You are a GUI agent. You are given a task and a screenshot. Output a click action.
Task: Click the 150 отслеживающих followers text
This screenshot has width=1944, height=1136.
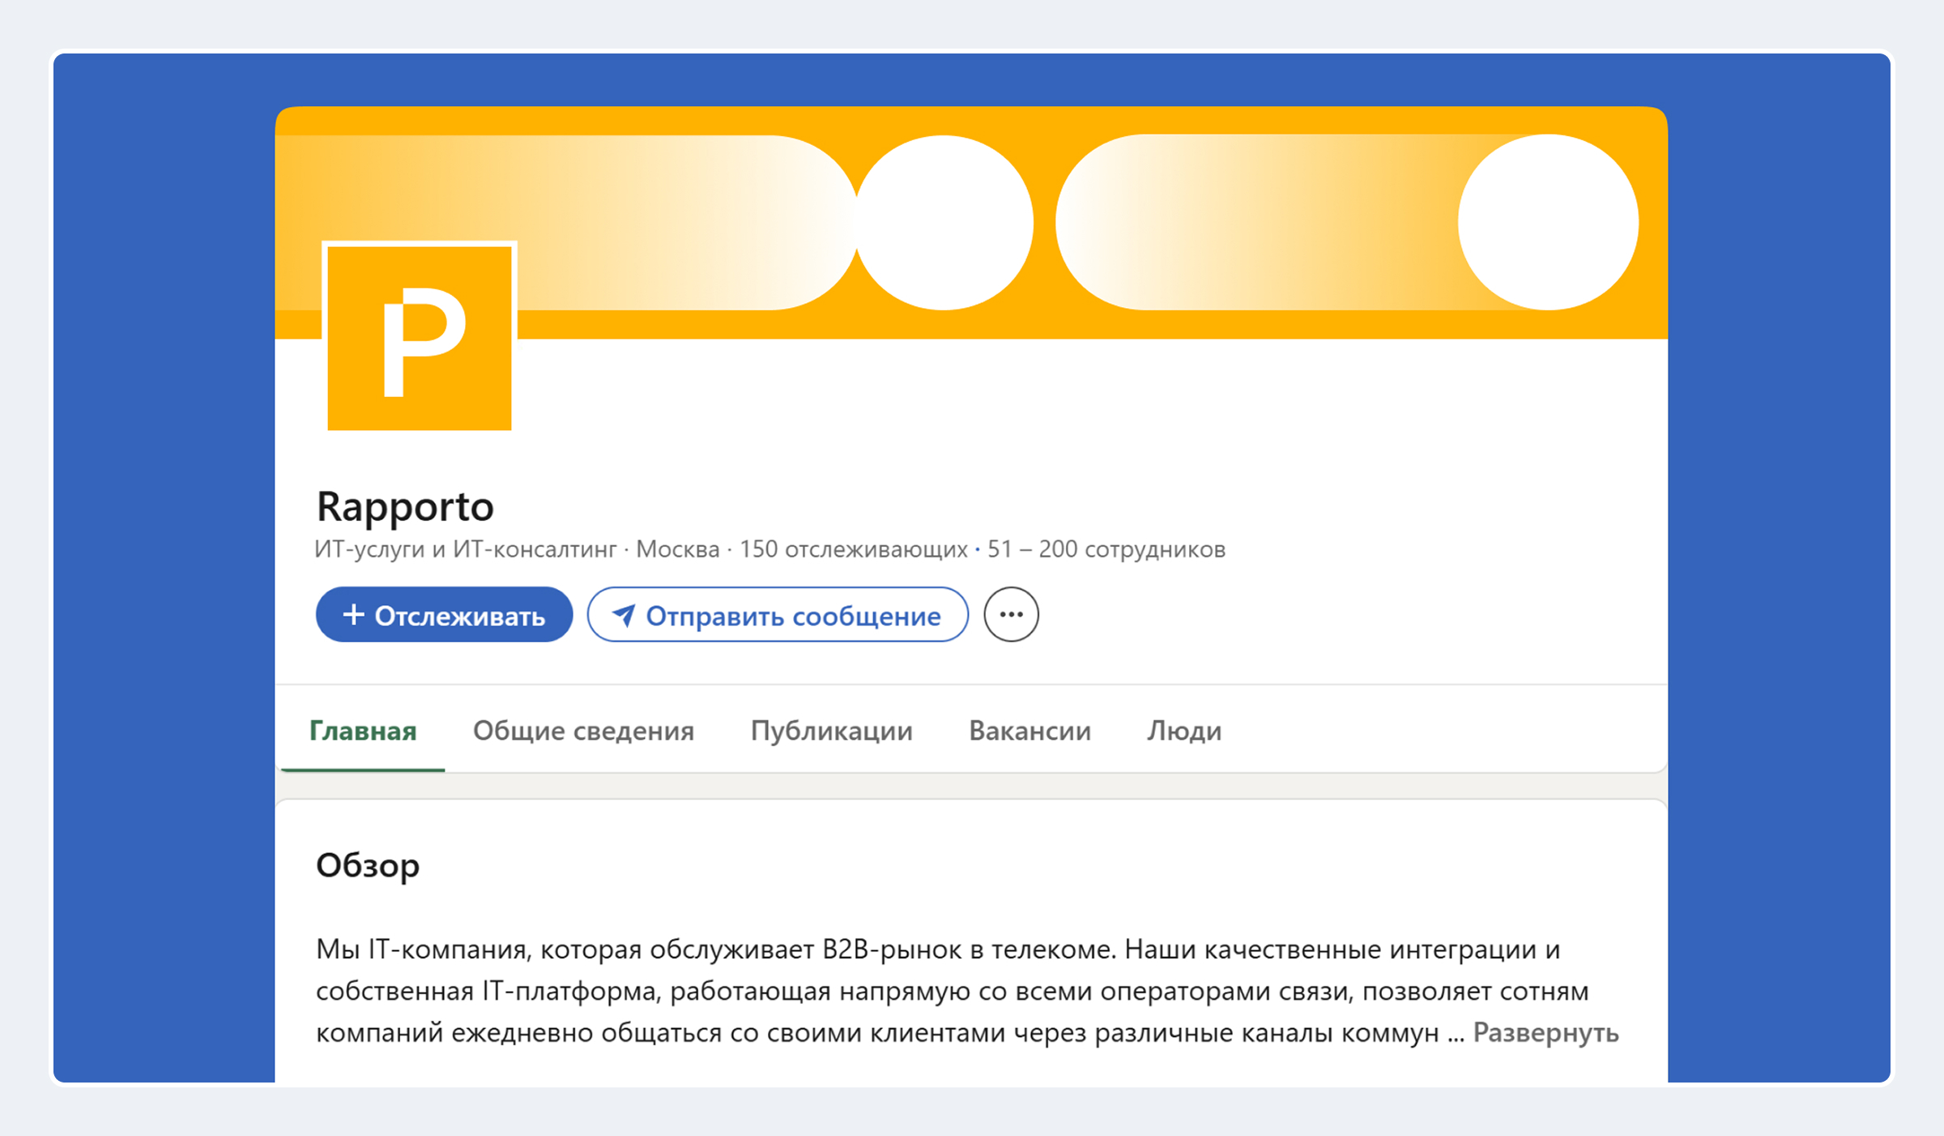coord(853,549)
